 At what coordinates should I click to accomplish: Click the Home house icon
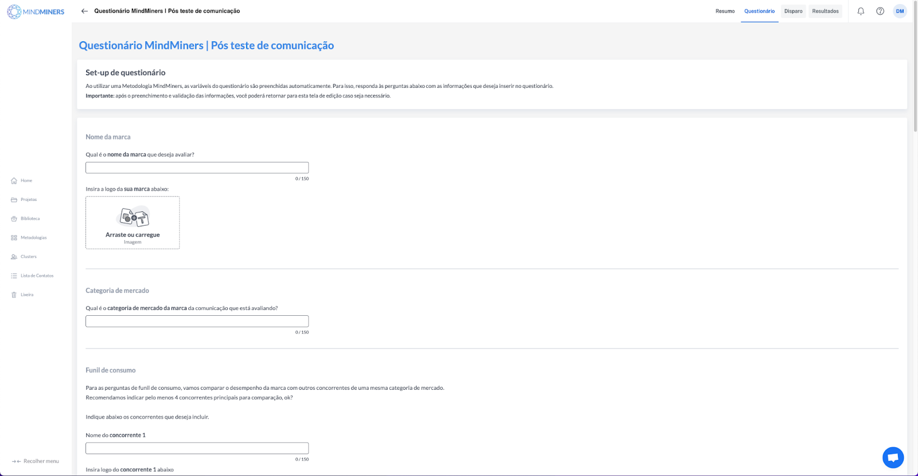click(x=14, y=180)
